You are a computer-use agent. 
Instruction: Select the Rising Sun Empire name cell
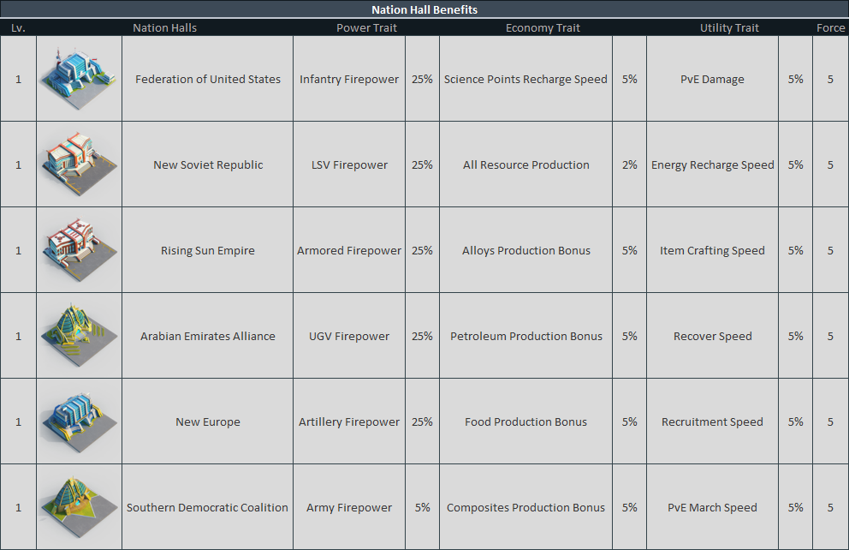(208, 250)
